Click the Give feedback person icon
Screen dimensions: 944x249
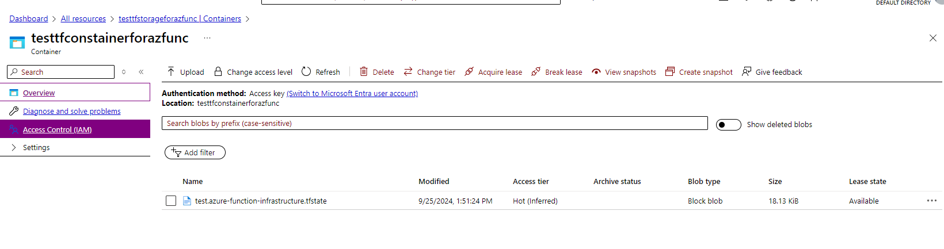tap(747, 71)
